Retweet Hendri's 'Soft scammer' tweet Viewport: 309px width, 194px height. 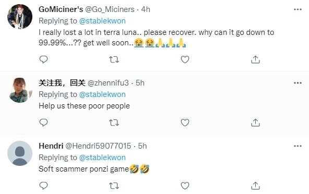[114, 186]
